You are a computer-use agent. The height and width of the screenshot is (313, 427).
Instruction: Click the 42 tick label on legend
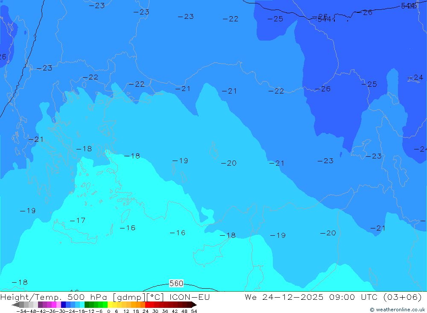click(x=175, y=311)
